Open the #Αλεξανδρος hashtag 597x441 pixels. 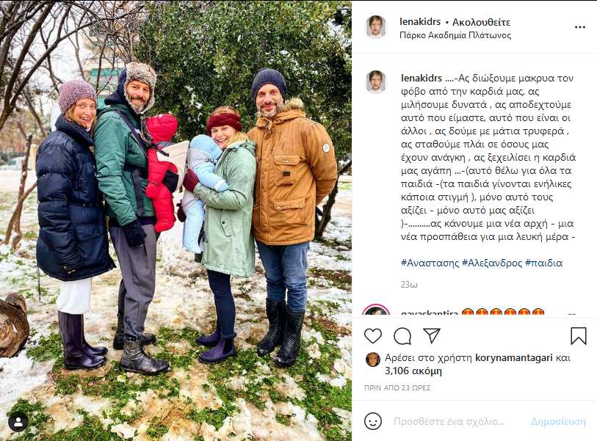[491, 263]
